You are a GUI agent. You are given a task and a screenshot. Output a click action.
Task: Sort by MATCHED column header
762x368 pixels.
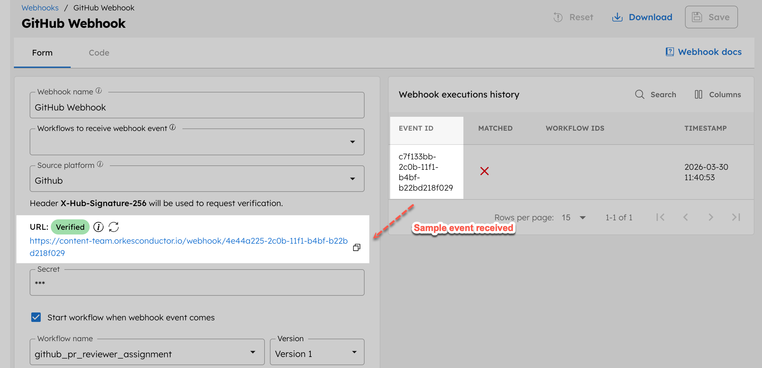click(x=495, y=128)
